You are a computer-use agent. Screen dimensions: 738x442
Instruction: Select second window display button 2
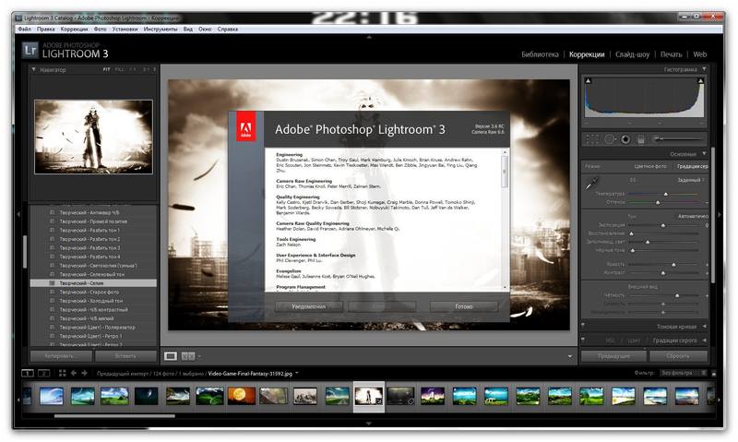point(43,374)
